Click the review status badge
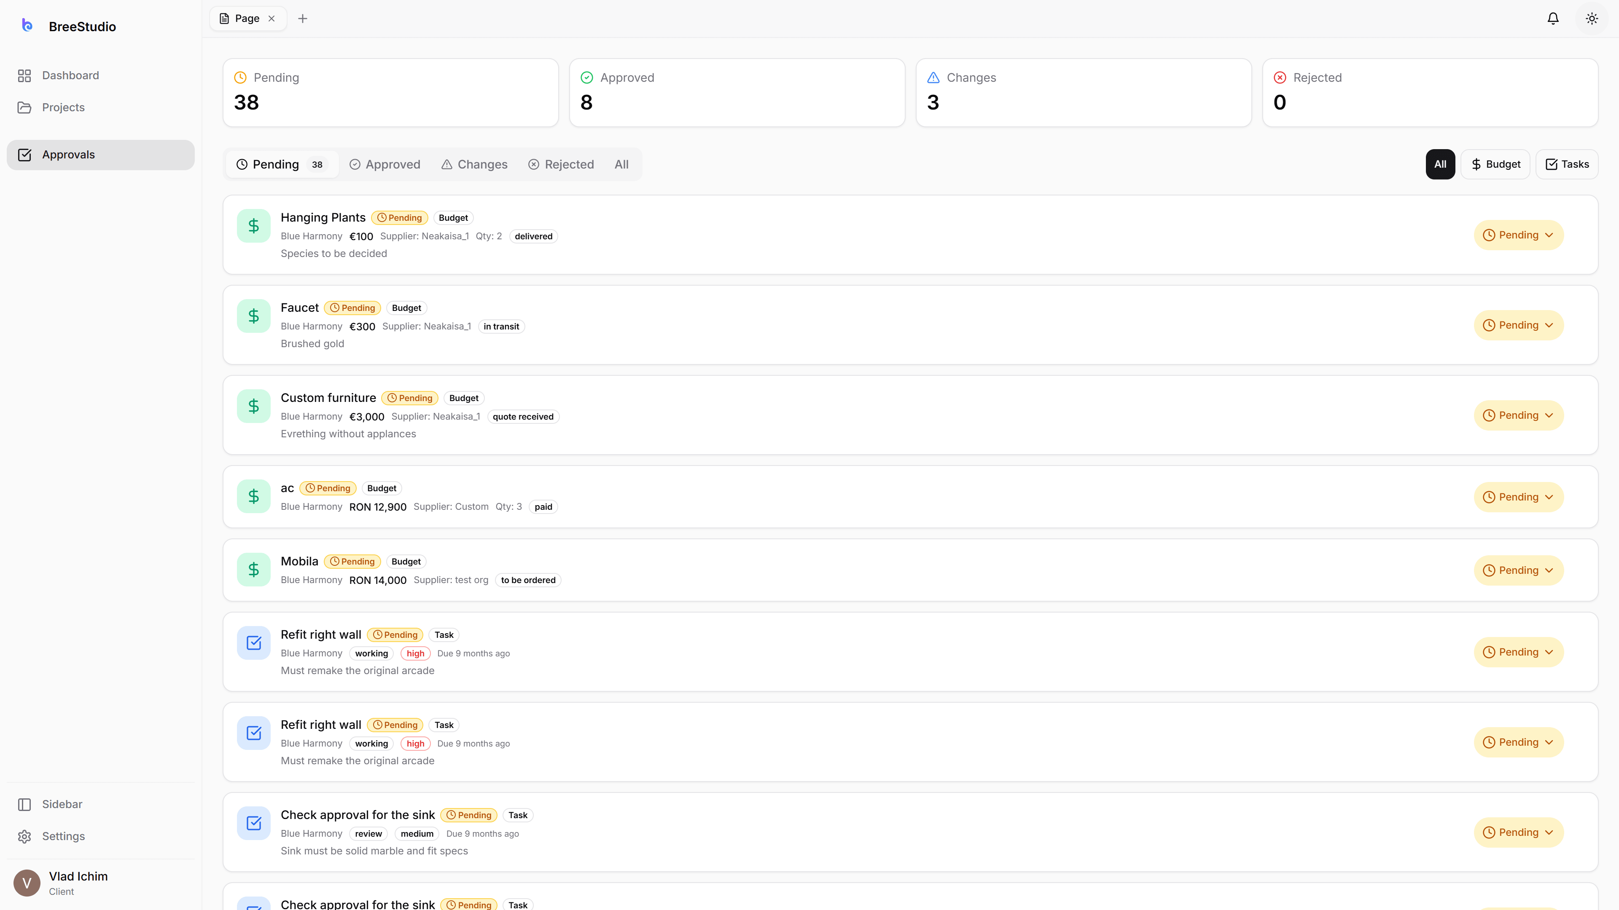 pyautogui.click(x=368, y=834)
